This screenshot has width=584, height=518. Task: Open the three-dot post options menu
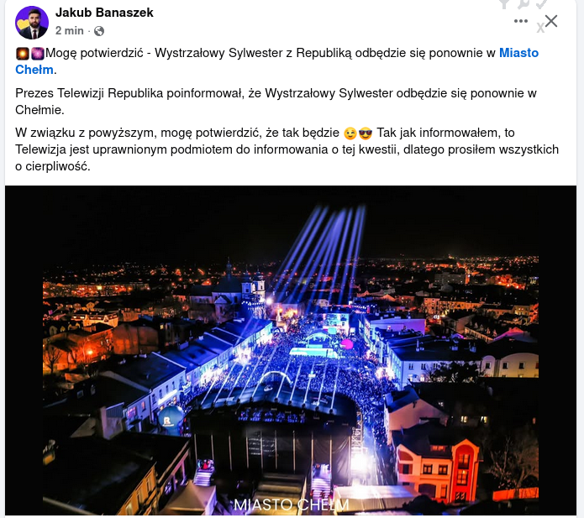(521, 21)
